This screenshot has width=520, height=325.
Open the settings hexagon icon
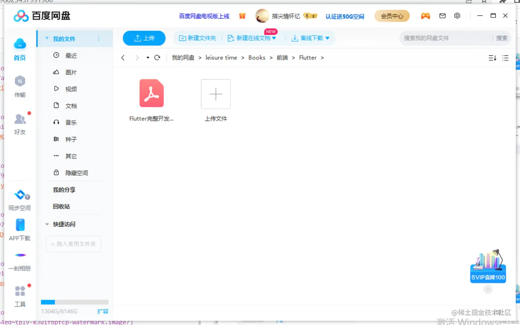457,16
